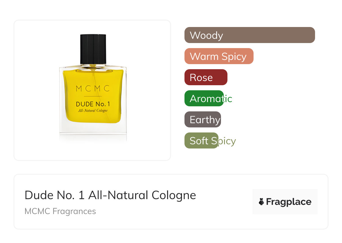Open the MCMC Fragrances brand link
This screenshot has width=342, height=243.
click(x=60, y=211)
